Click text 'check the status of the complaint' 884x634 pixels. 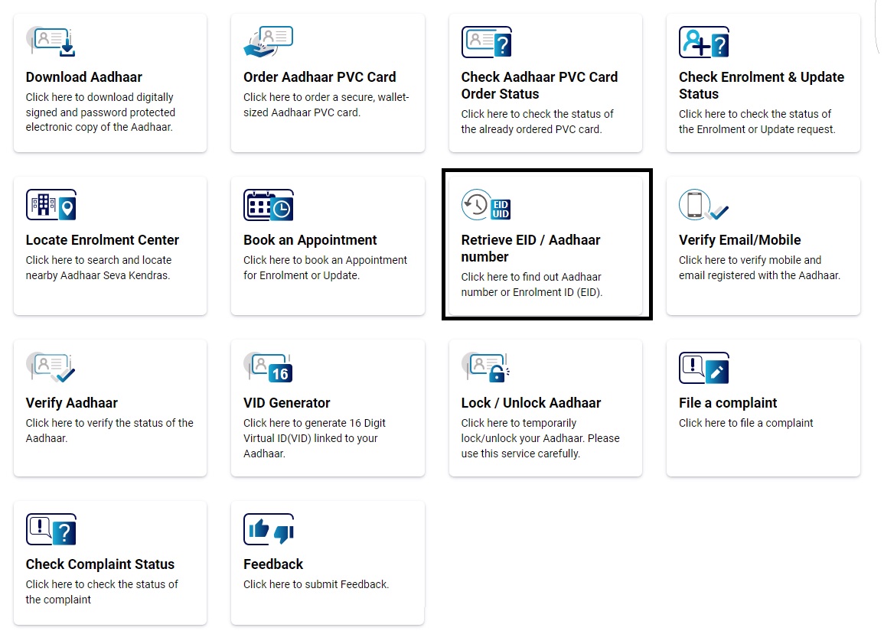click(x=102, y=592)
